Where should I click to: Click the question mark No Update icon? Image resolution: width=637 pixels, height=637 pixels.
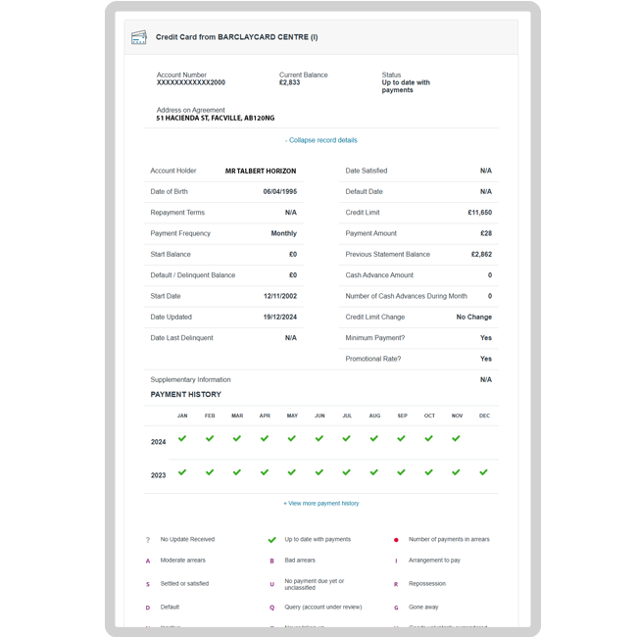[148, 540]
